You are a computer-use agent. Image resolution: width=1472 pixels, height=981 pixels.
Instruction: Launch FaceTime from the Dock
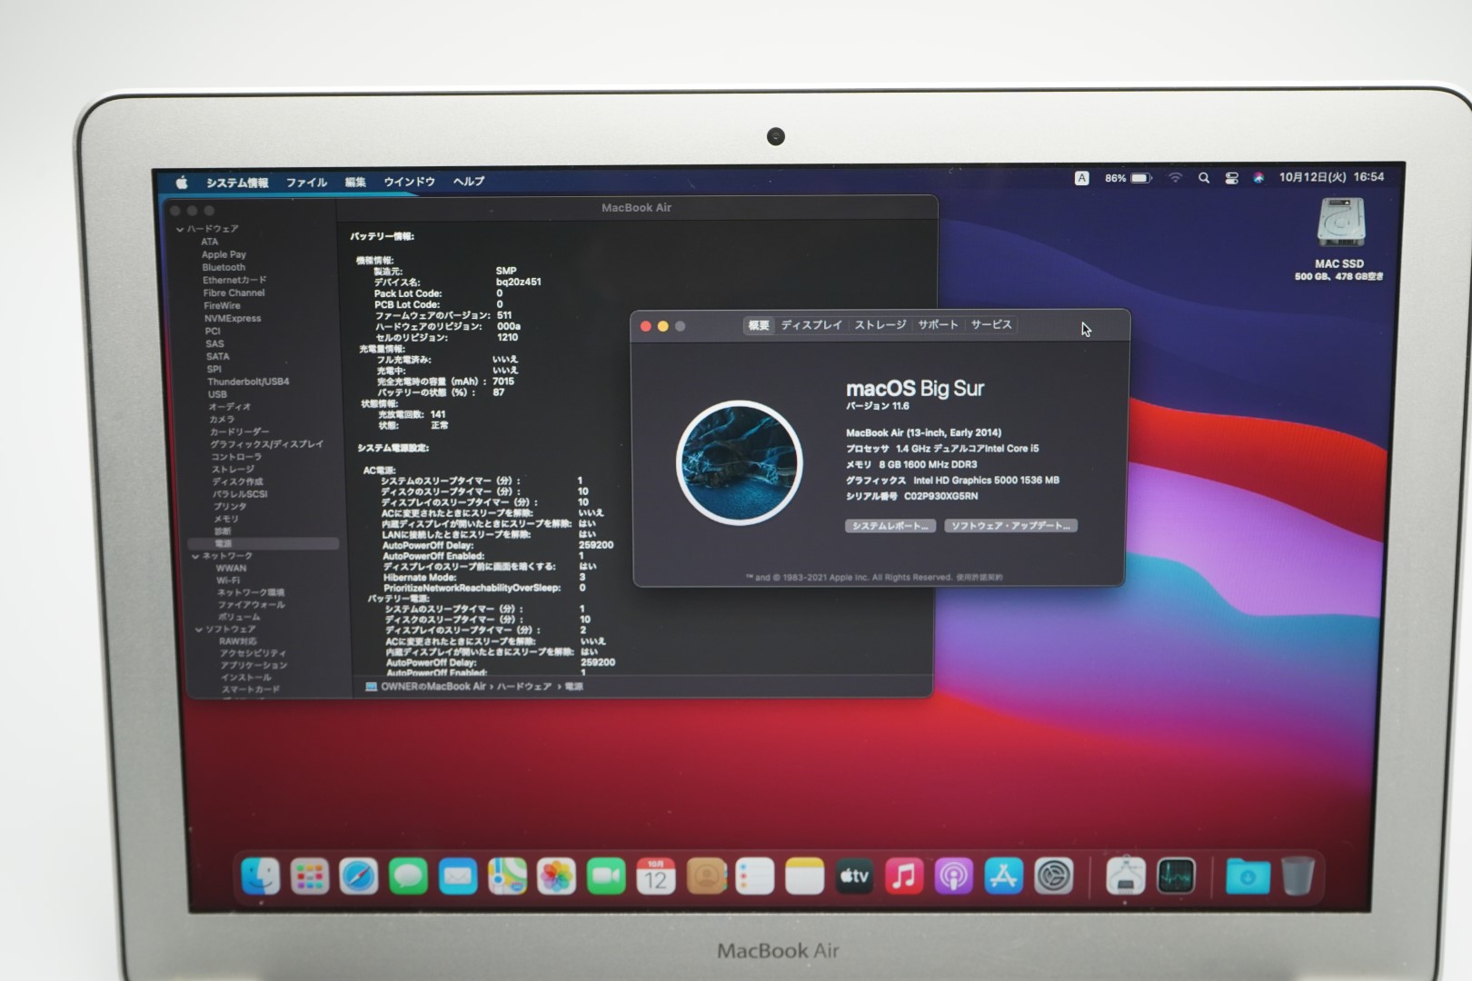pyautogui.click(x=606, y=877)
